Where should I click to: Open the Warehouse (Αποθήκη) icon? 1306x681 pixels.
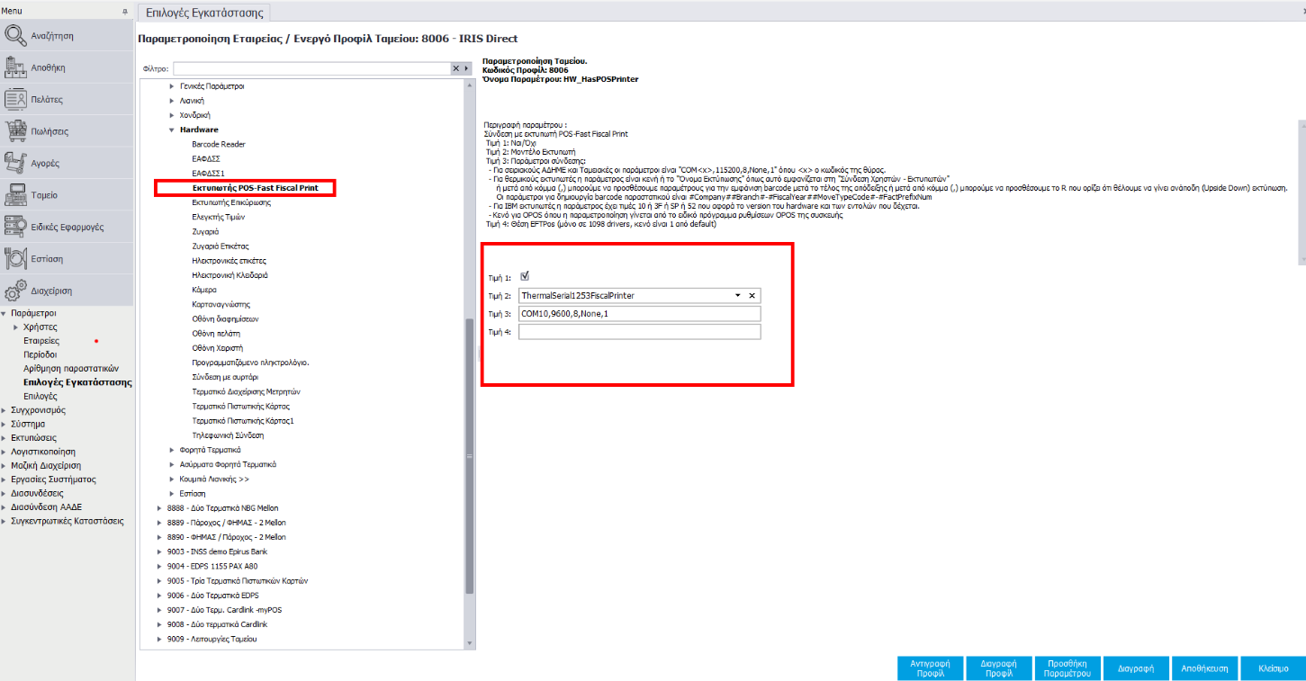tap(16, 67)
